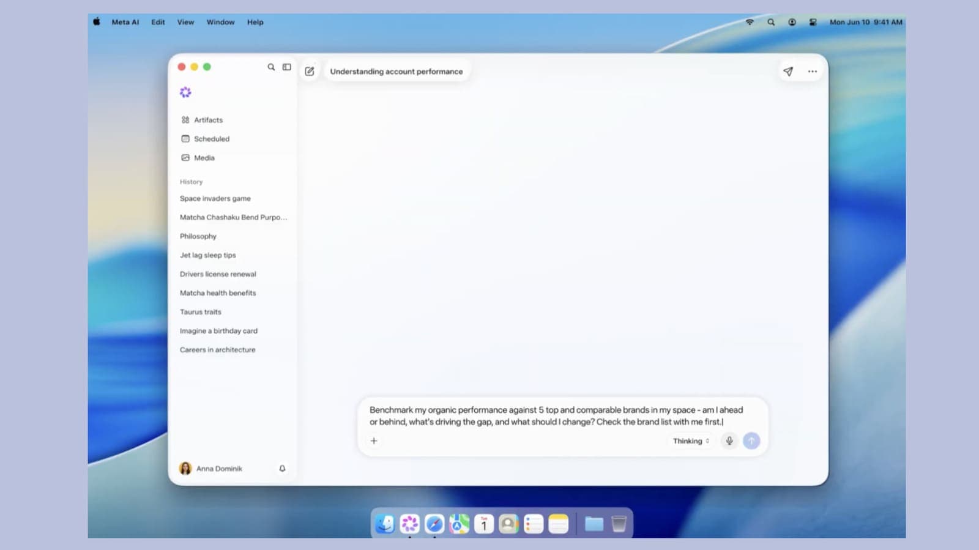Add an attachment with the plus icon
The height and width of the screenshot is (550, 979).
[x=374, y=440]
